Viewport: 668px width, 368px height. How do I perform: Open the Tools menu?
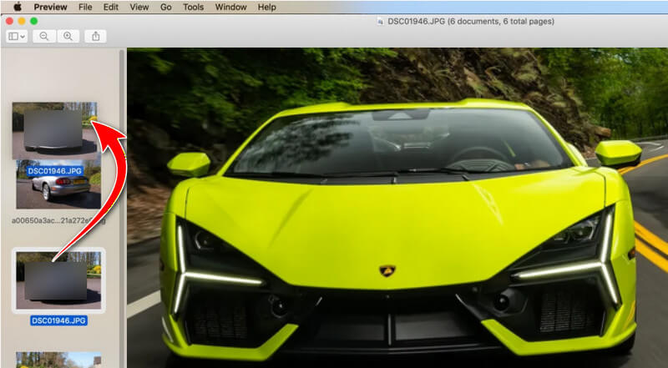click(193, 7)
